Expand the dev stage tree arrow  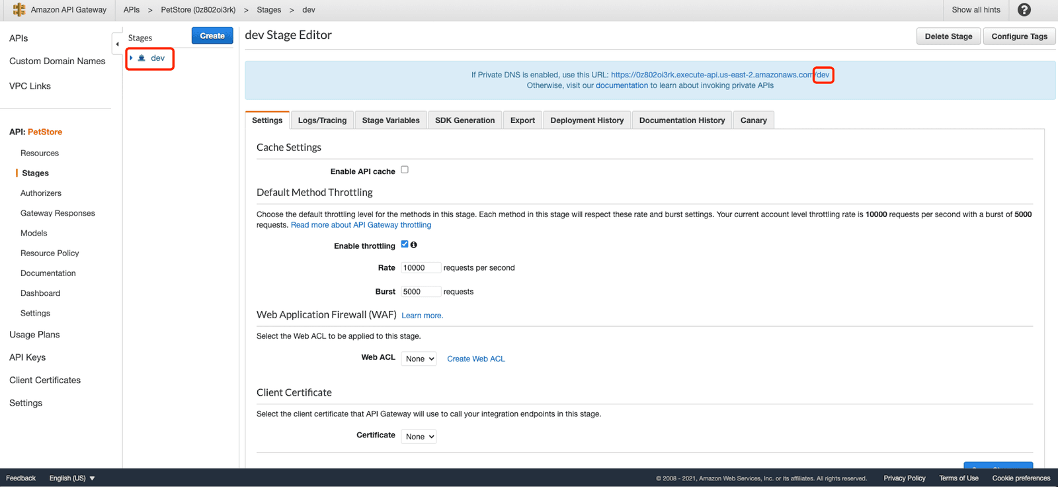click(132, 58)
